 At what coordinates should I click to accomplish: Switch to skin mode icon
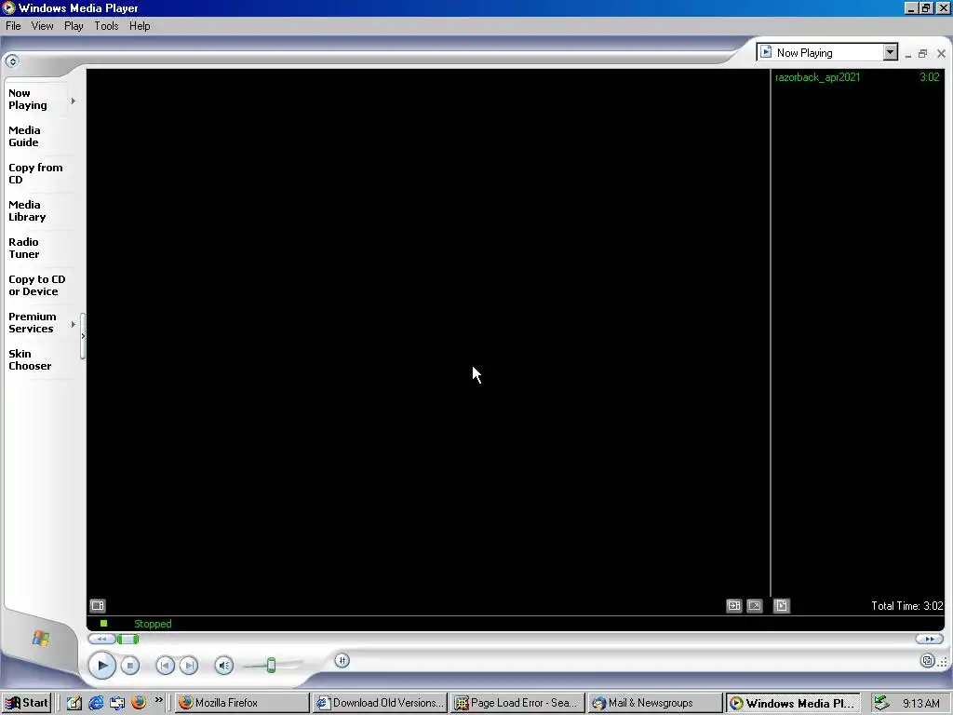coord(928,661)
